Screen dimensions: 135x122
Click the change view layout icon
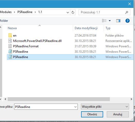coord(104,21)
